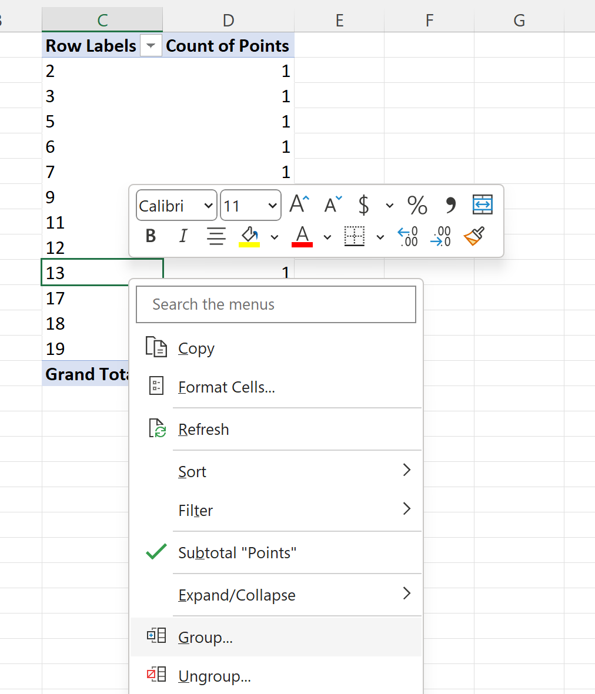
Task: Click the Search the menus field
Action: click(x=276, y=304)
